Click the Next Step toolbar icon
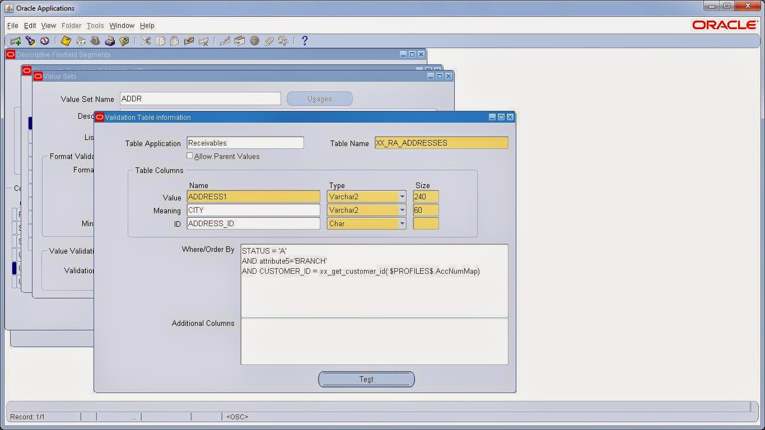The image size is (765, 430). pos(81,41)
